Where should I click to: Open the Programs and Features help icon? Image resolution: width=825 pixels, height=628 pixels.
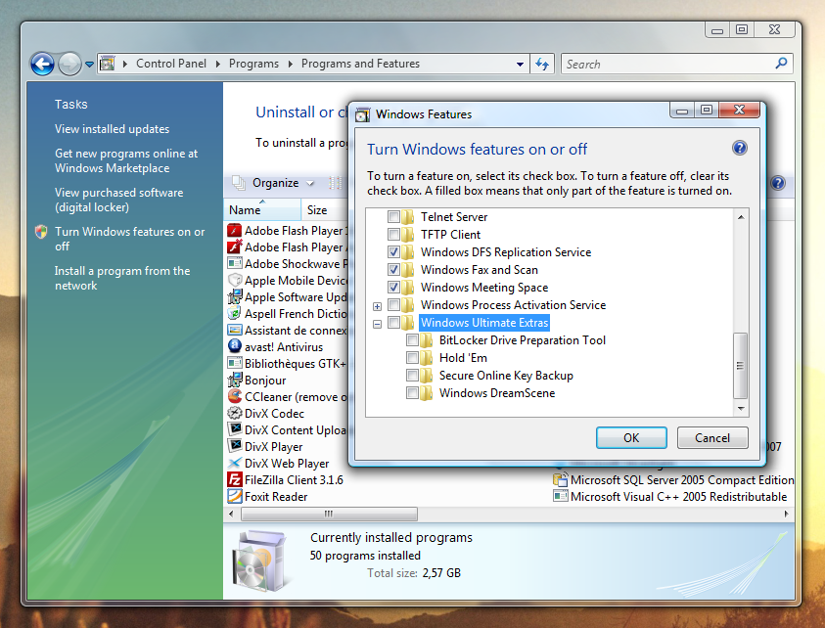coord(778,183)
